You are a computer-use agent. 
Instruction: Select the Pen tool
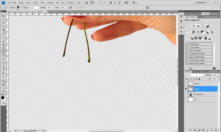click(3, 66)
